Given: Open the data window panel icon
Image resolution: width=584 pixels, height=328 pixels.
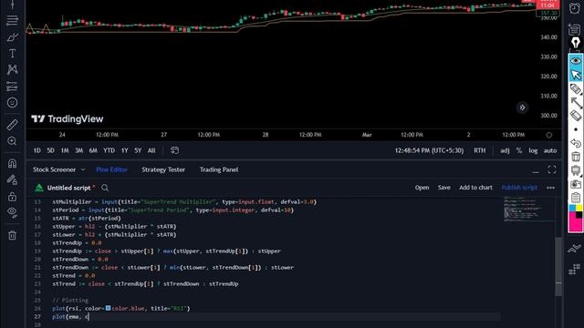Looking at the screenshot, I should (x=575, y=29).
